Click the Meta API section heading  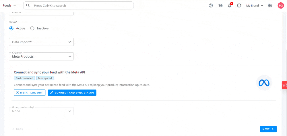pyautogui.click(x=49, y=72)
